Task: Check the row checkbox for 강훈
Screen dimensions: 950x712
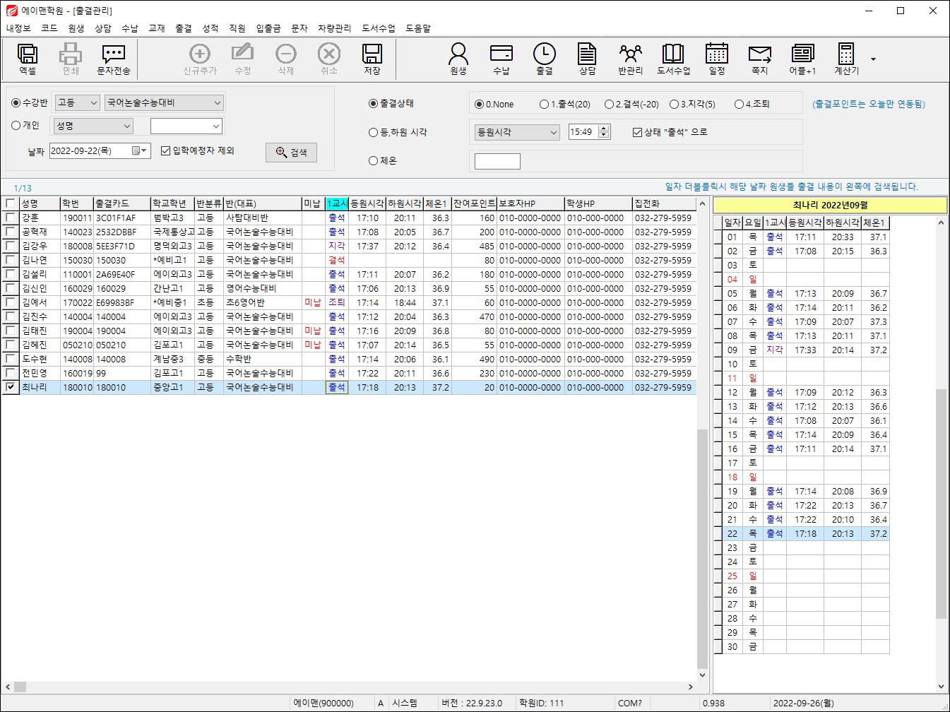Action: [x=11, y=218]
